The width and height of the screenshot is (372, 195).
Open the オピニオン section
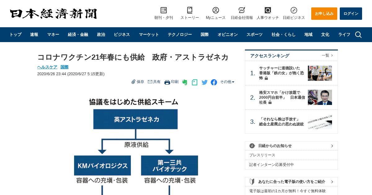tap(228, 35)
